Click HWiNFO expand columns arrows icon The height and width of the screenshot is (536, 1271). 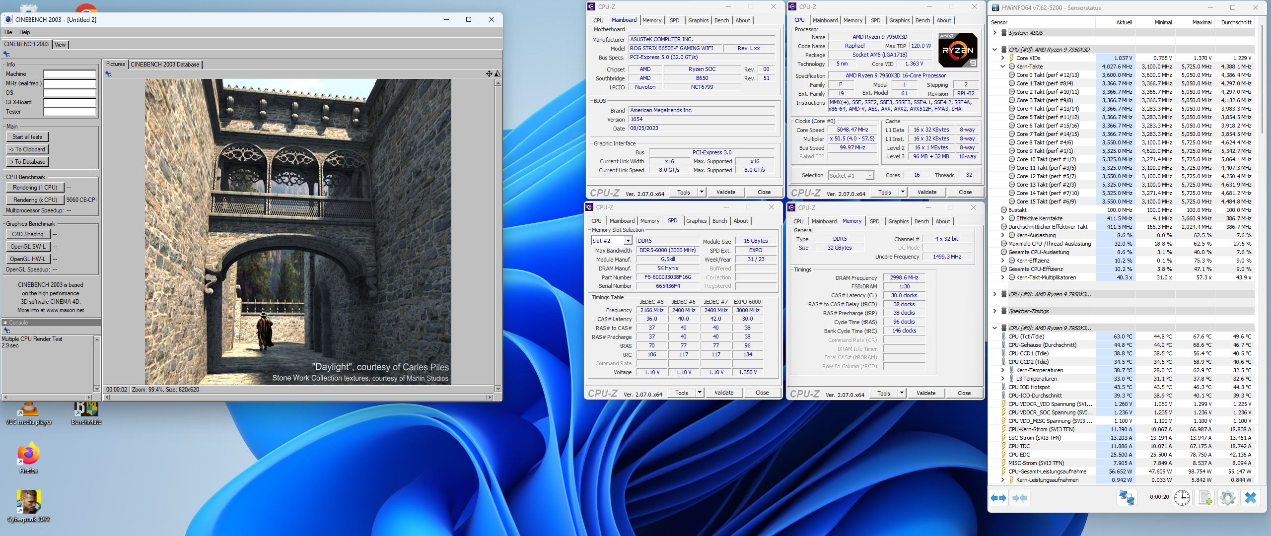(998, 498)
